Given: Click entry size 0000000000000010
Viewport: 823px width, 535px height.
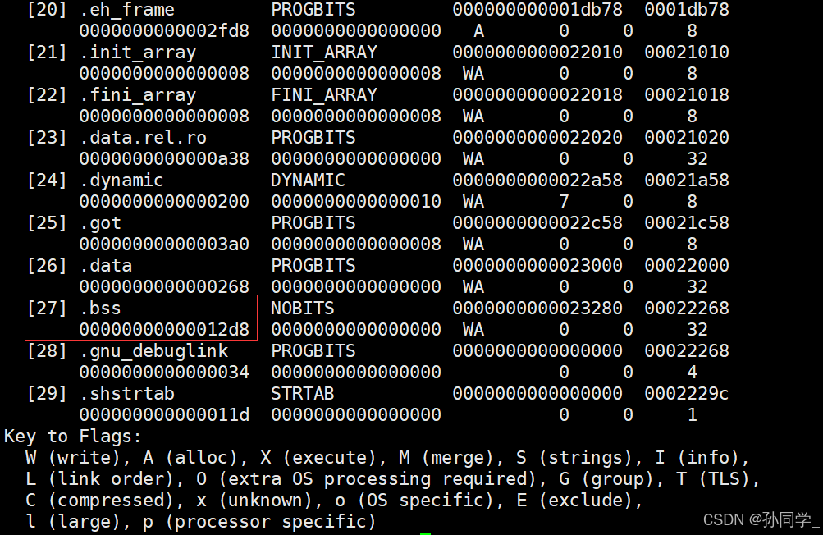Looking at the screenshot, I should [x=356, y=202].
